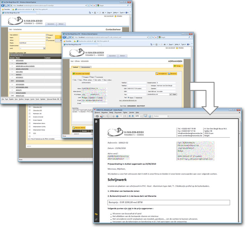Check Prospect in ADRIAANSEN contact form

pyautogui.click(x=83, y=77)
